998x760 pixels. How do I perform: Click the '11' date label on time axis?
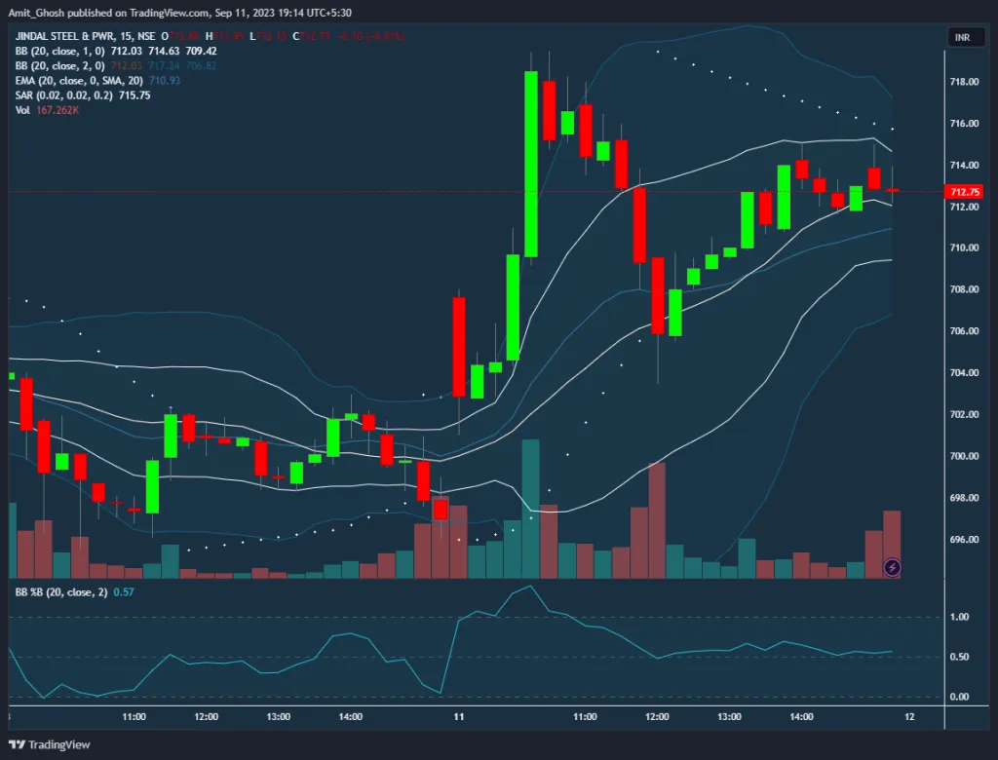[x=458, y=716]
